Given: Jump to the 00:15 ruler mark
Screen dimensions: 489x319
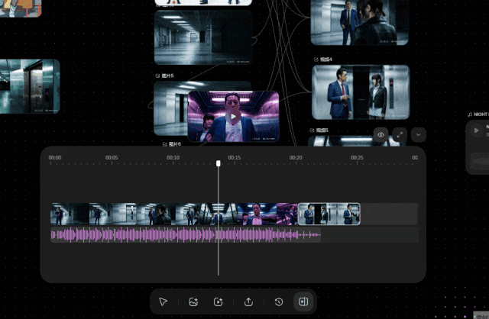Looking at the screenshot, I should pos(235,158).
